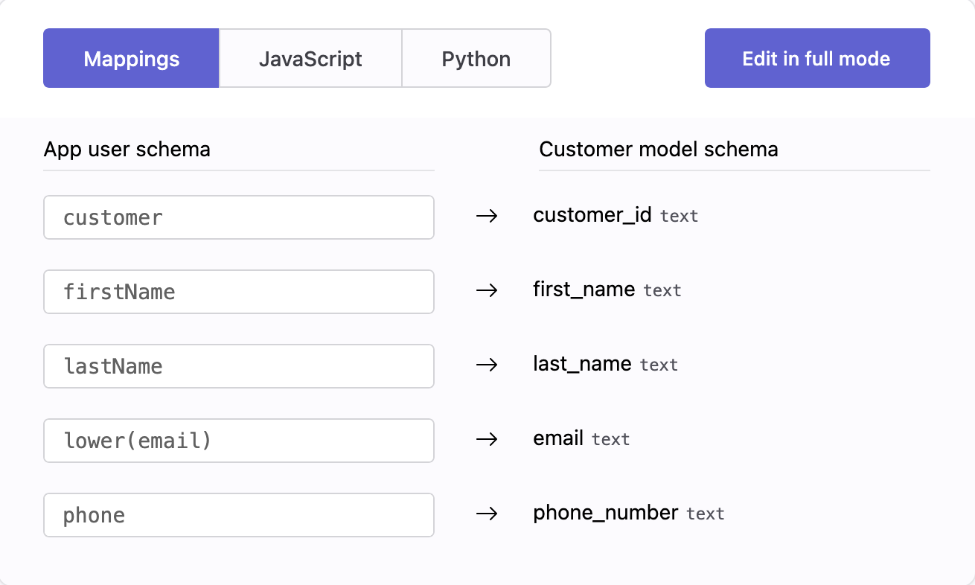Focus the customer mapping input field

tap(238, 217)
